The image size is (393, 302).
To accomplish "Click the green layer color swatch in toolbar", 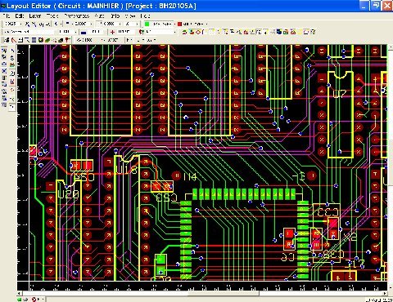I will point(147,24).
